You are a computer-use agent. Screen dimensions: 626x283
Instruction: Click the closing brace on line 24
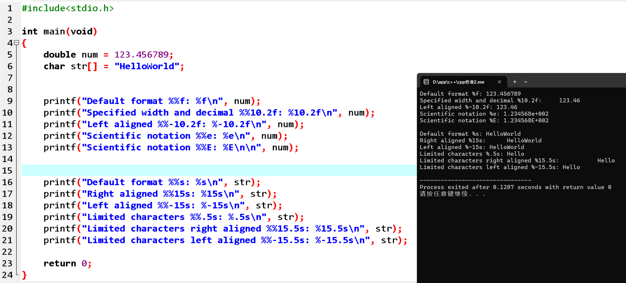click(x=24, y=275)
